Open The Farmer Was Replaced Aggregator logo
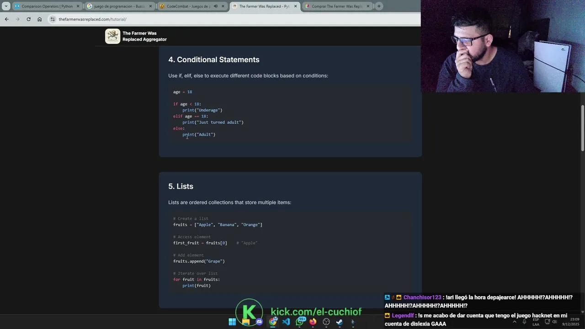The image size is (585, 329). pos(112,36)
